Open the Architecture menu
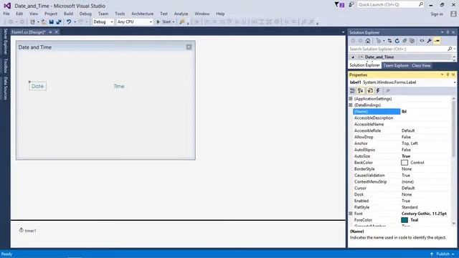 click(x=142, y=14)
